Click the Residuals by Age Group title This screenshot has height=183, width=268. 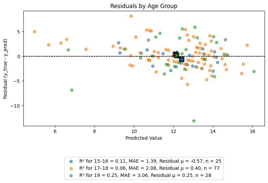(143, 6)
